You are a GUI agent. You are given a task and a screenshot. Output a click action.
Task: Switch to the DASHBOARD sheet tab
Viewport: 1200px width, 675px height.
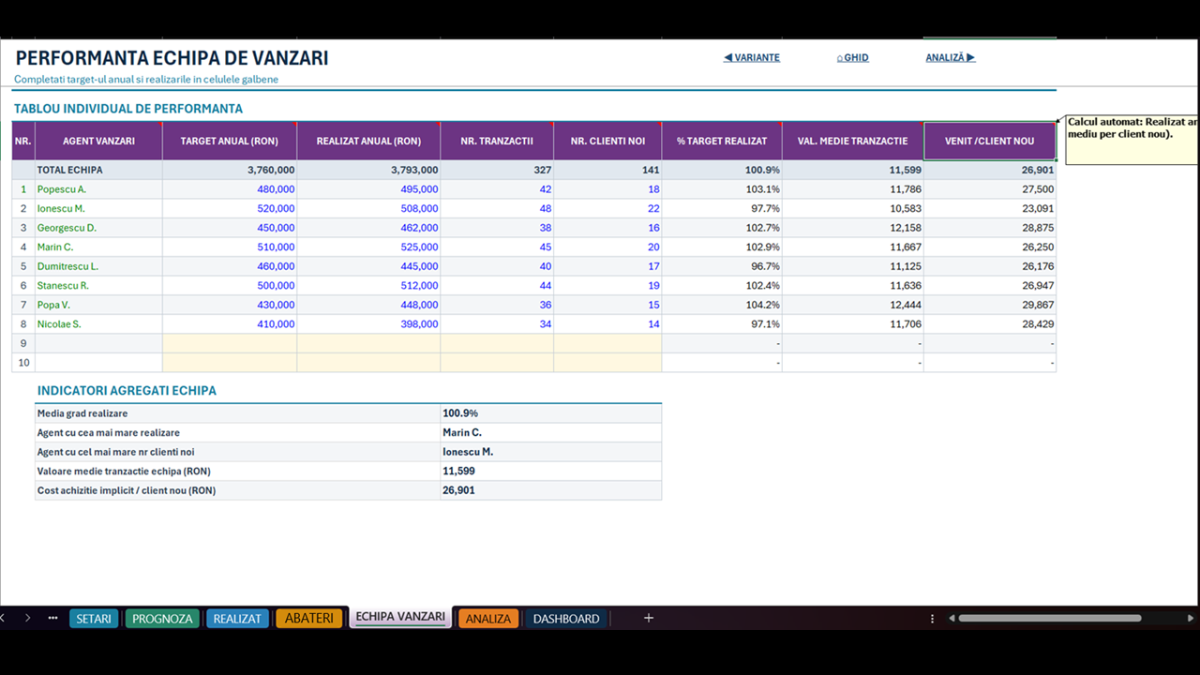pyautogui.click(x=566, y=619)
